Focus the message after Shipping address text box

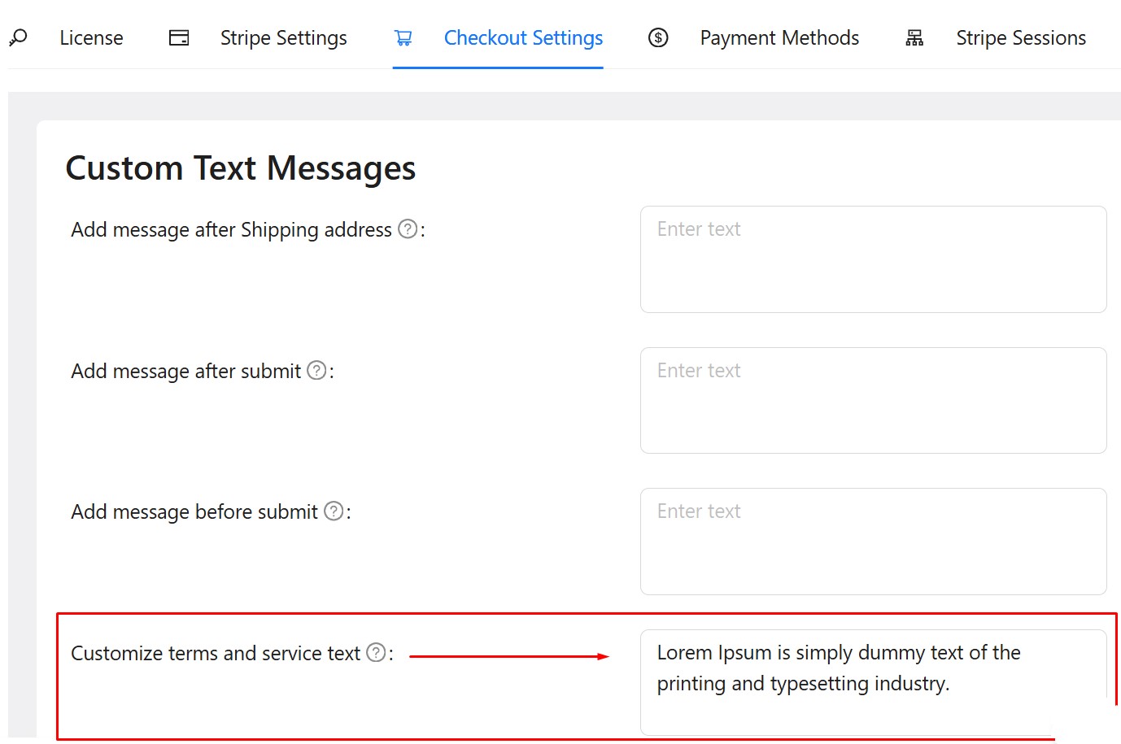pyautogui.click(x=873, y=259)
